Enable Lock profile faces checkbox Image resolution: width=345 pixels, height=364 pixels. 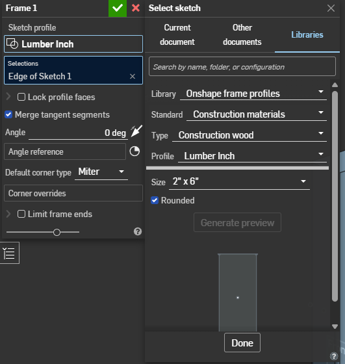tap(21, 97)
